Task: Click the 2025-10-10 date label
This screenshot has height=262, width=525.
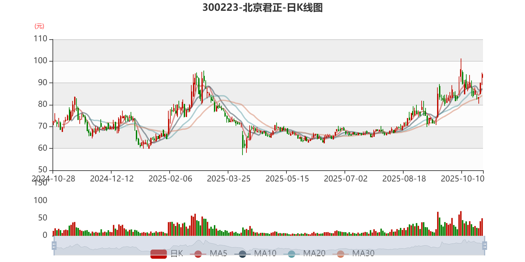Action: pos(462,179)
